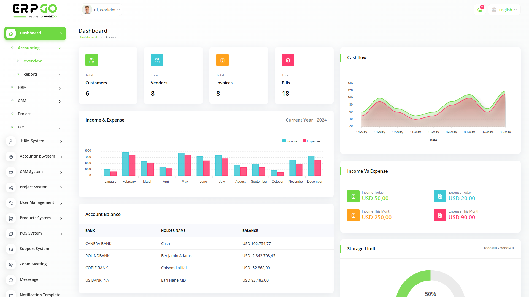The height and width of the screenshot is (297, 529).
Task: Click the Total Customers green icon
Action: point(91,60)
